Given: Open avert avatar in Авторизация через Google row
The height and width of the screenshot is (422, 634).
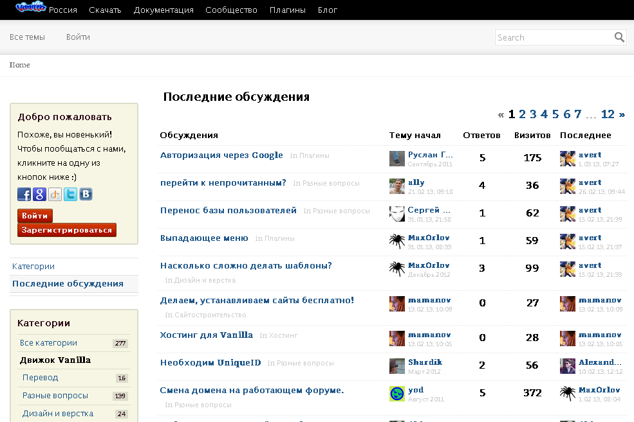Looking at the screenshot, I should [x=567, y=159].
